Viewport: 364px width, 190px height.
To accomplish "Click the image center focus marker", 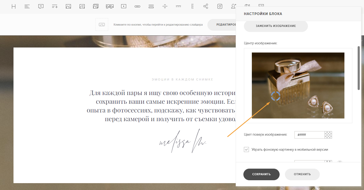I will 275,96.
